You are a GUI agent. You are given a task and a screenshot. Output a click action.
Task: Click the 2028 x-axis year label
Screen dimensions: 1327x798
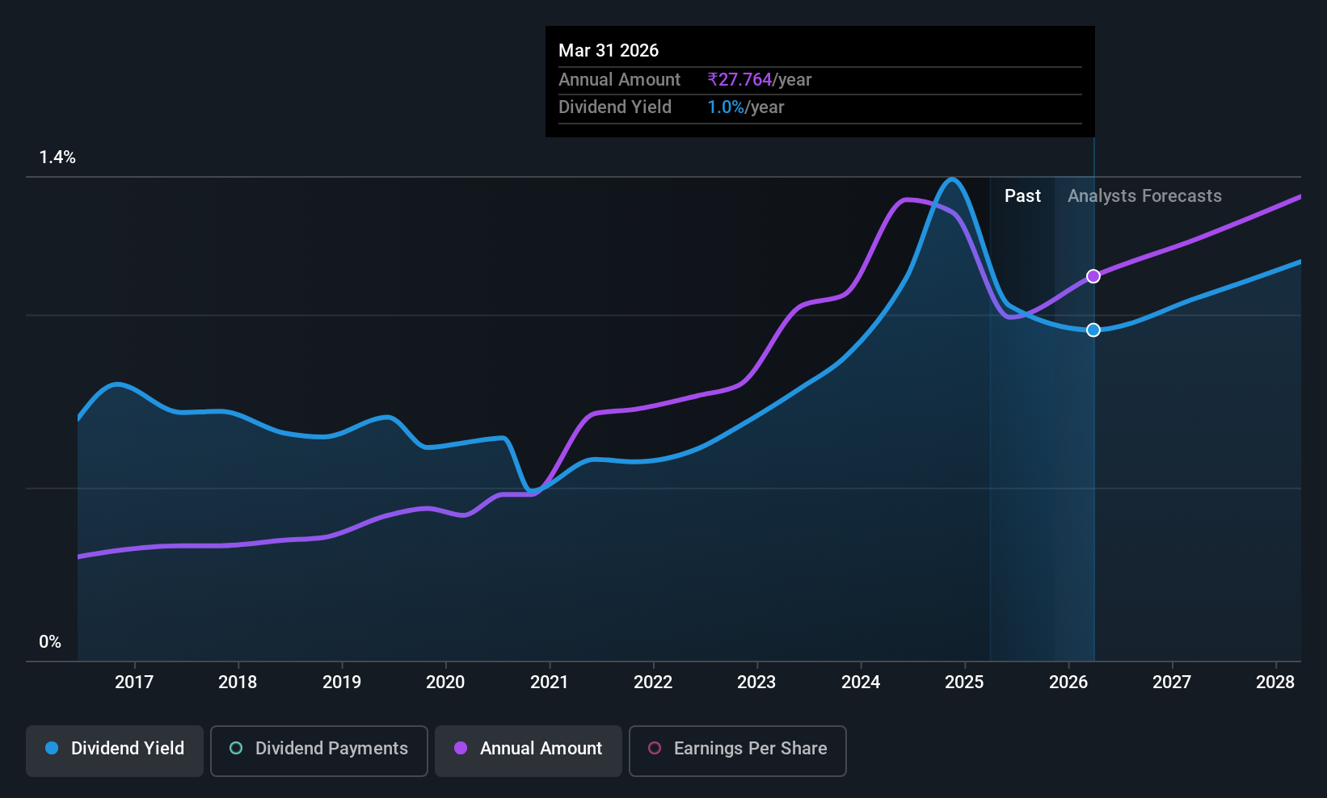(1275, 682)
